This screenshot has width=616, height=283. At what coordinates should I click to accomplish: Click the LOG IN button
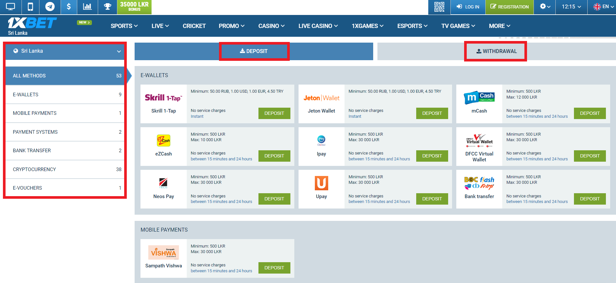coord(468,7)
